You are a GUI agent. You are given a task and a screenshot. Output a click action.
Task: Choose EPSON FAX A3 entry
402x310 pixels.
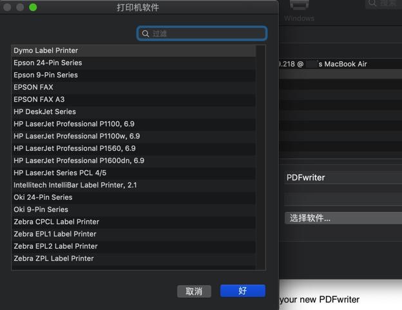pos(133,99)
